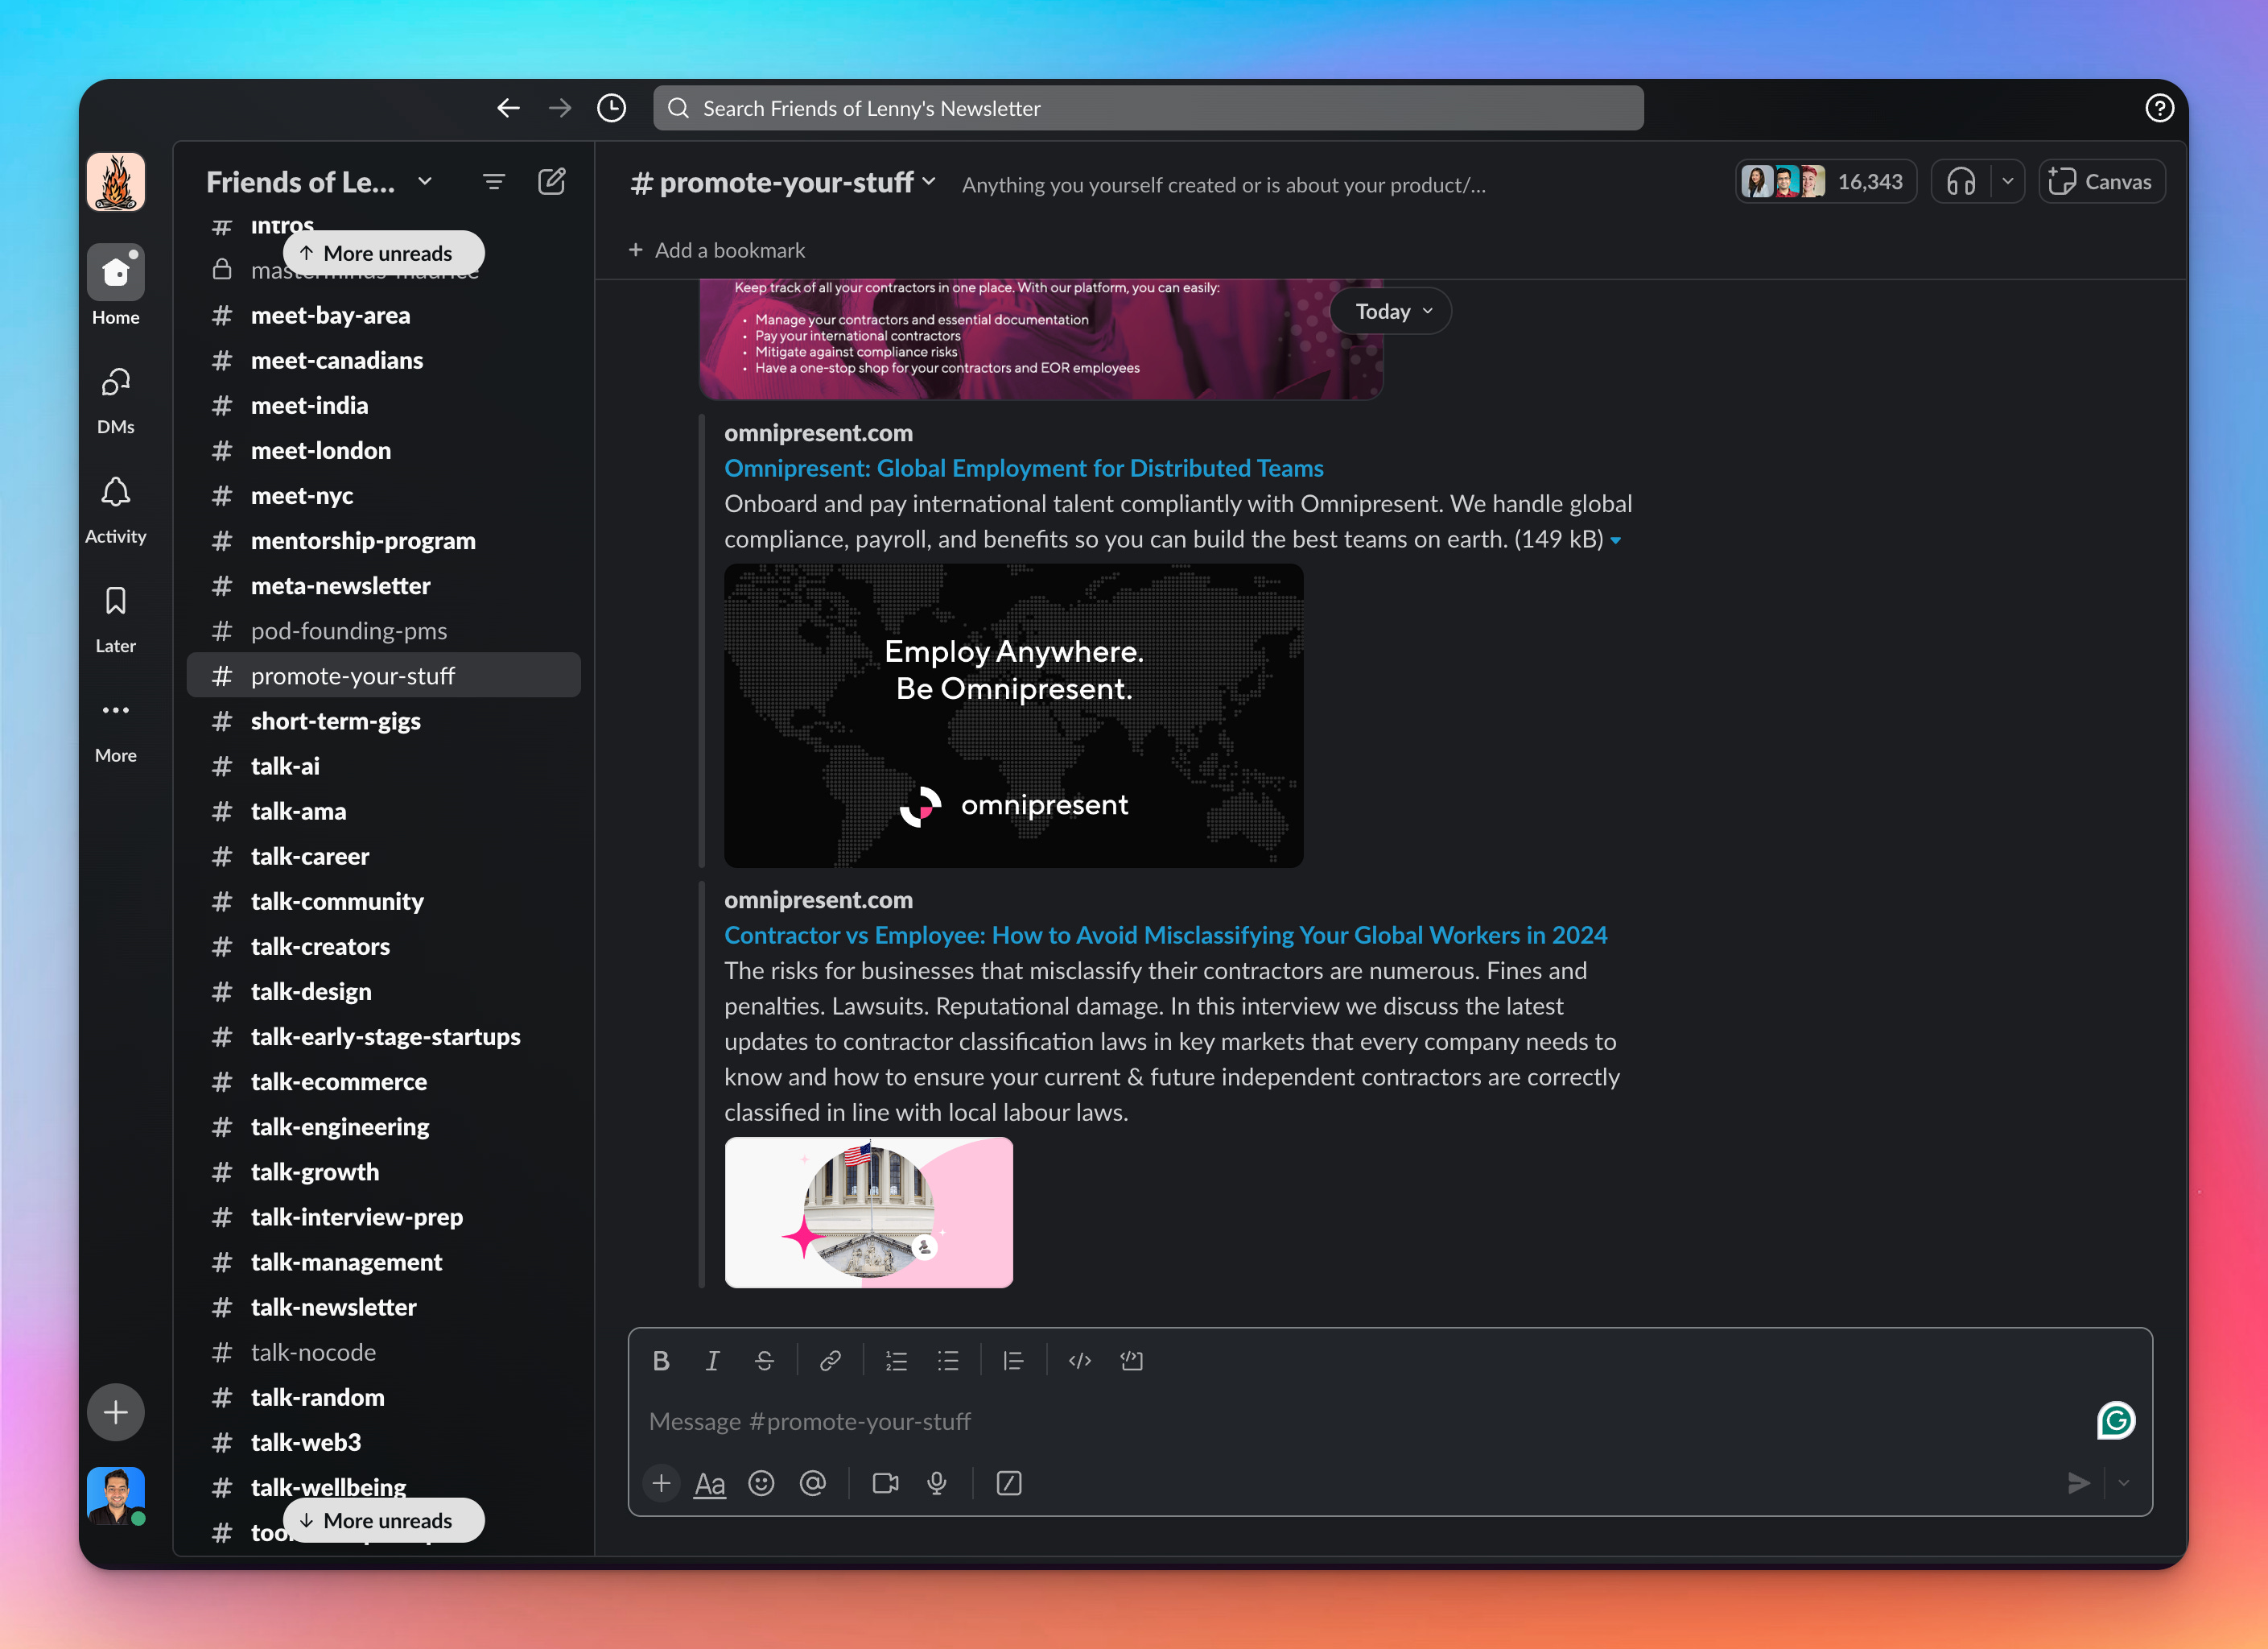Screen dimensions: 2268x1649
Task: Open the talk-nocode channel
Action: (x=383, y=1352)
